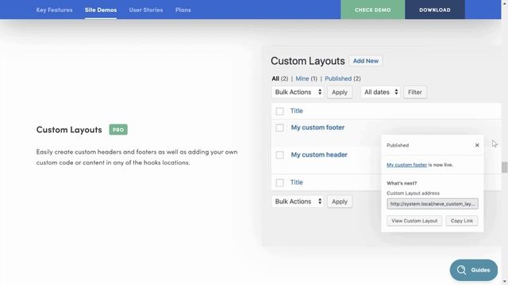Image resolution: width=508 pixels, height=285 pixels.
Task: Open the top Bulk Actions dropdown
Action: 298,92
